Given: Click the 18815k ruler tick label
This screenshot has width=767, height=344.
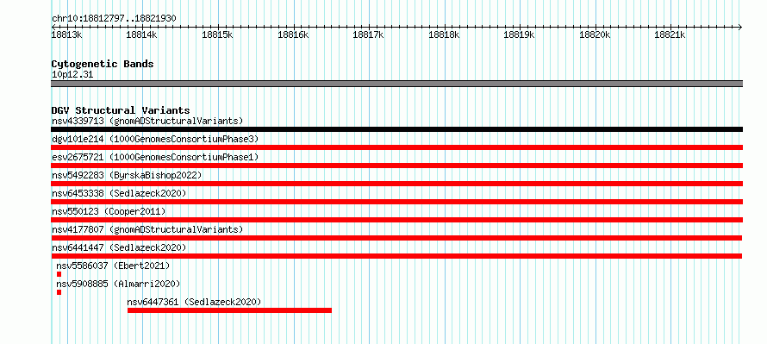Looking at the screenshot, I should tap(218, 34).
